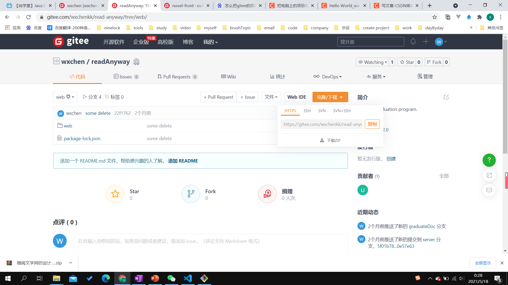
Task: Switch to the Pull Requests tab
Action: click(177, 77)
